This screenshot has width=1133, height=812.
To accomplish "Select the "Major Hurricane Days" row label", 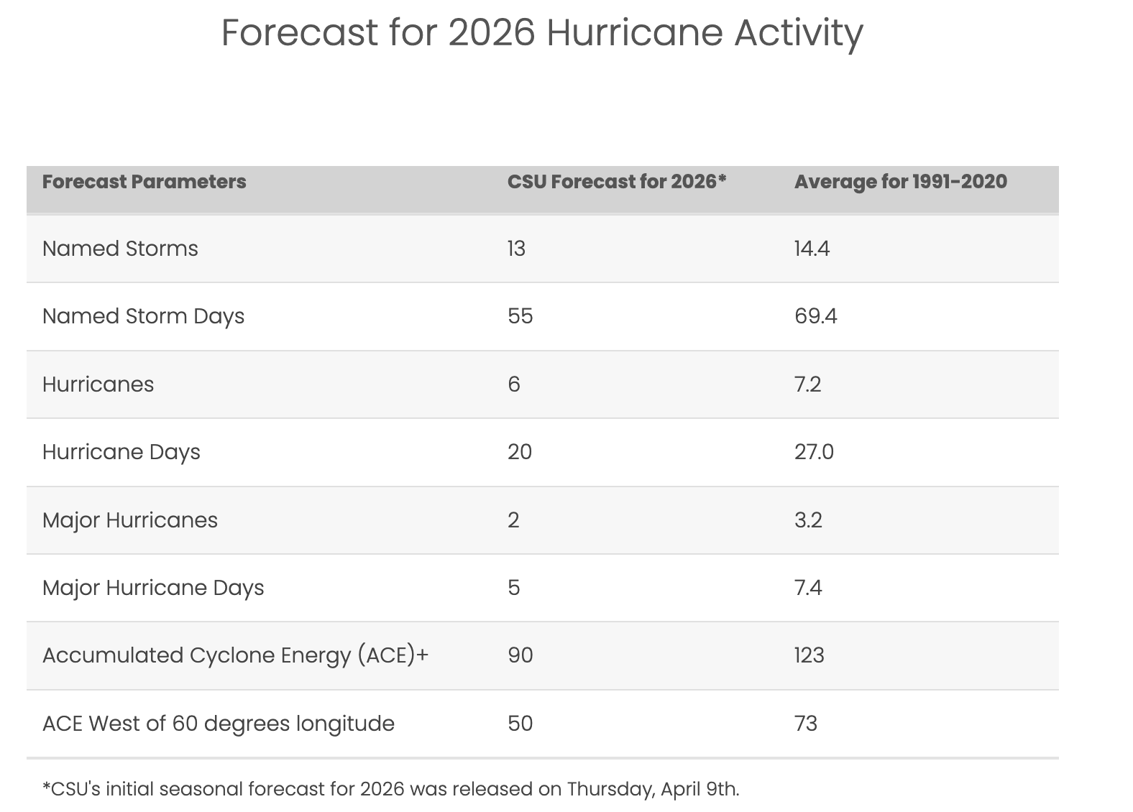I will tap(153, 588).
